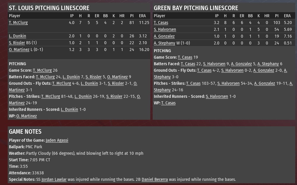The image size is (297, 185).
Task: Click S. Rissler in St. Louis Batters Faced
Action: 94,77
